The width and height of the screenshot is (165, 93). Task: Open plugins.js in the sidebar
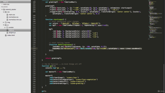point(12,33)
